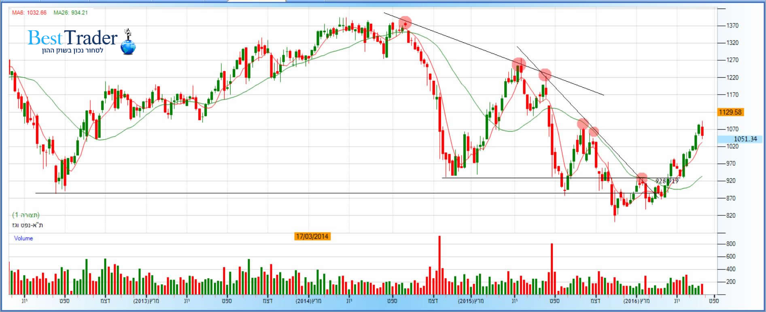Click the (2013)מרץ time axis label
The height and width of the screenshot is (312, 766).
click(146, 301)
